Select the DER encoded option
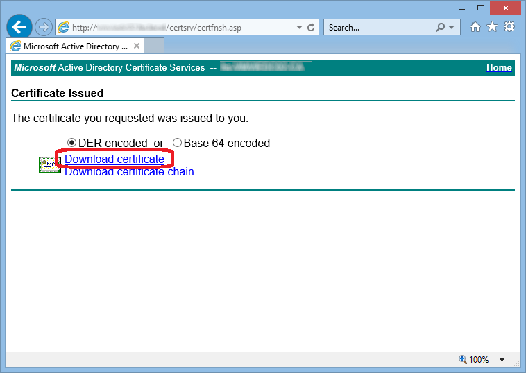Viewport: 526px width, 373px height. [71, 143]
